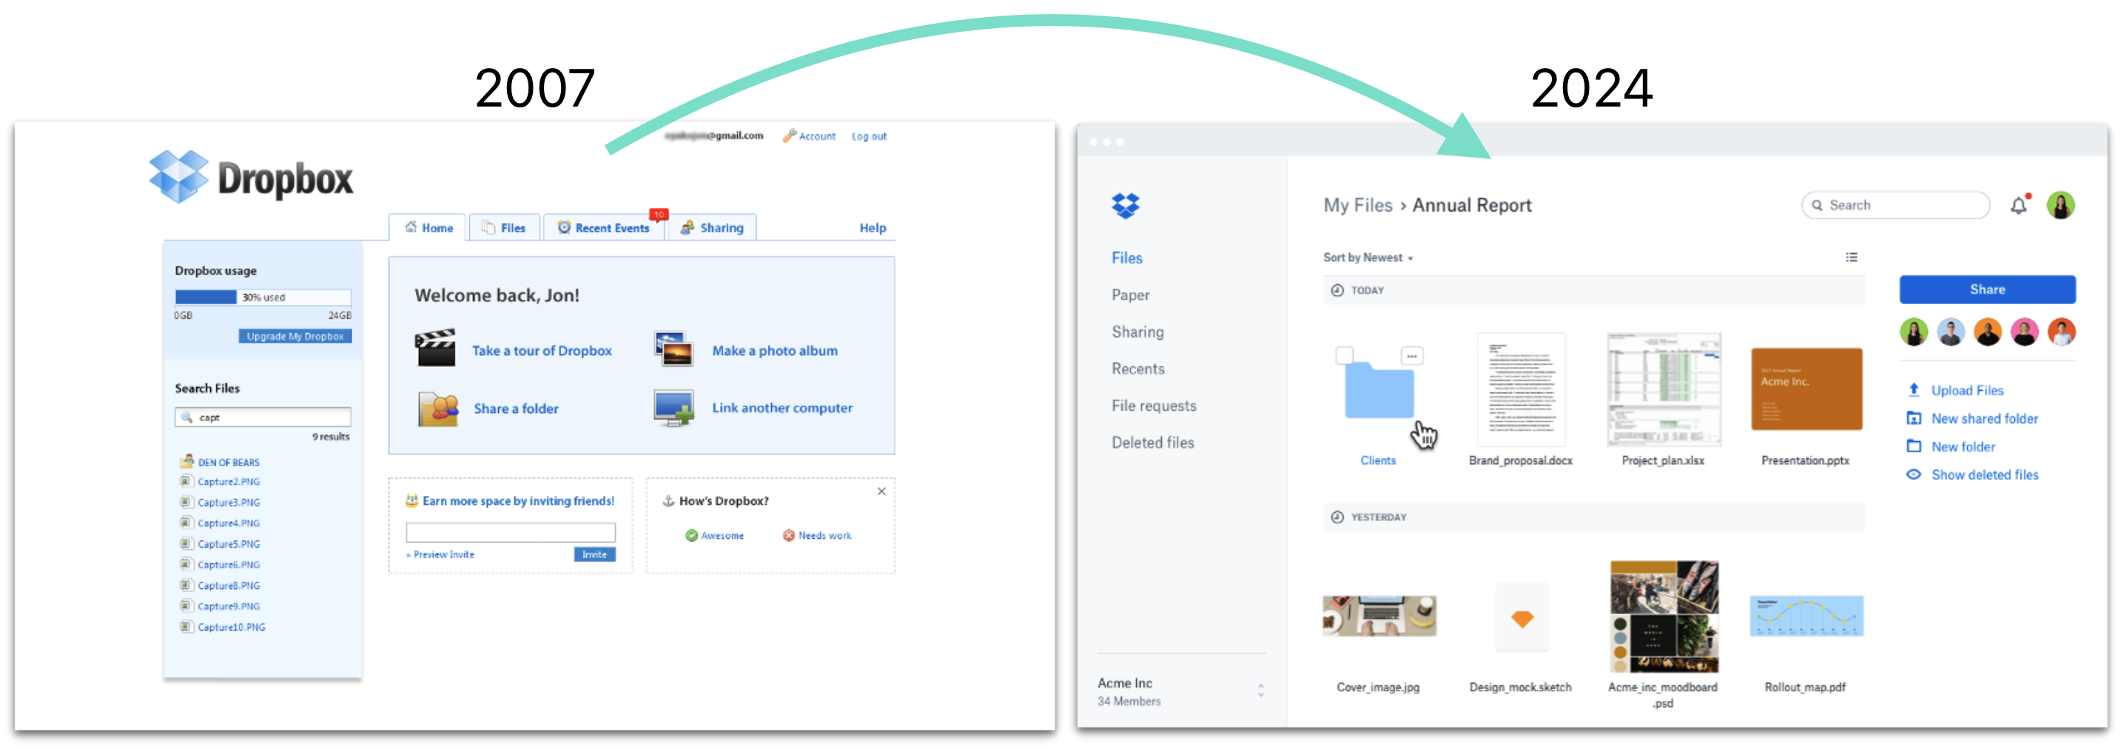Toggle Show deleted files eye icon
Image resolution: width=2121 pixels, height=749 pixels.
[1915, 475]
